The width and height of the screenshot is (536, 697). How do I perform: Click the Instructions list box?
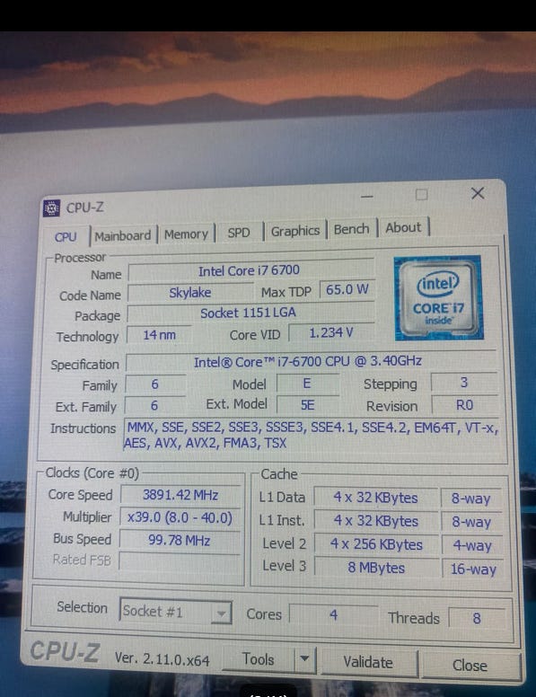tap(312, 435)
